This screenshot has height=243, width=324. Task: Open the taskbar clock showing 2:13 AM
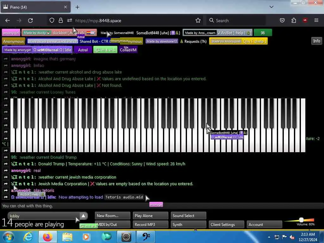pyautogui.click(x=308, y=237)
